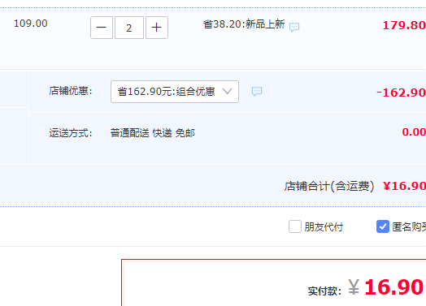Click the discount amount -162.90
The width and height of the screenshot is (426, 306).
[401, 93]
